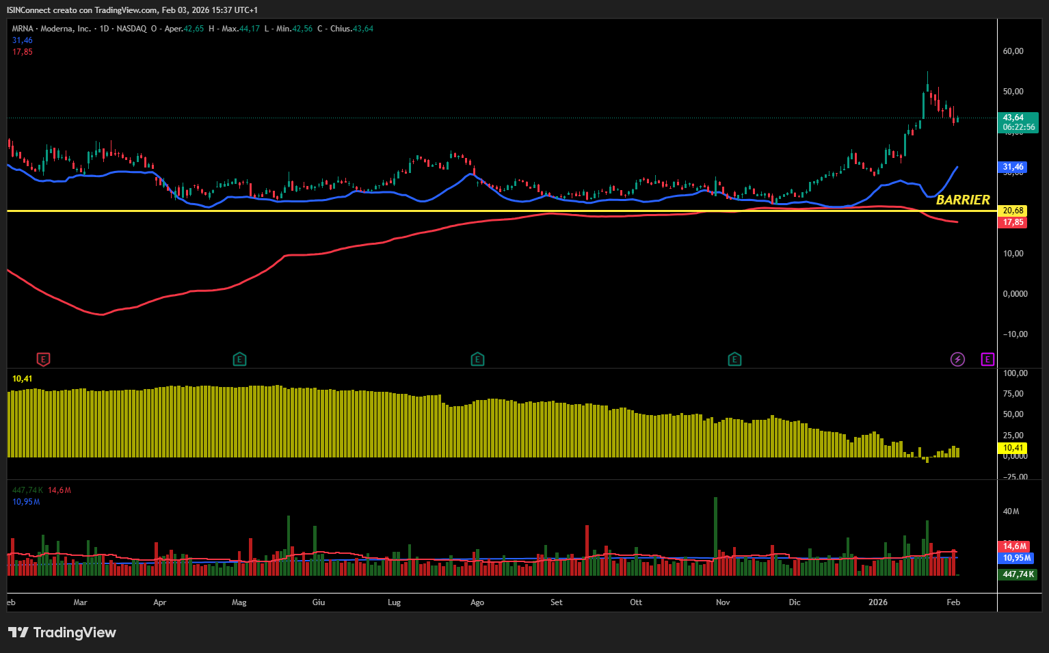The image size is (1049, 653).
Task: Click the current price label 43,64
Action: 1013,118
